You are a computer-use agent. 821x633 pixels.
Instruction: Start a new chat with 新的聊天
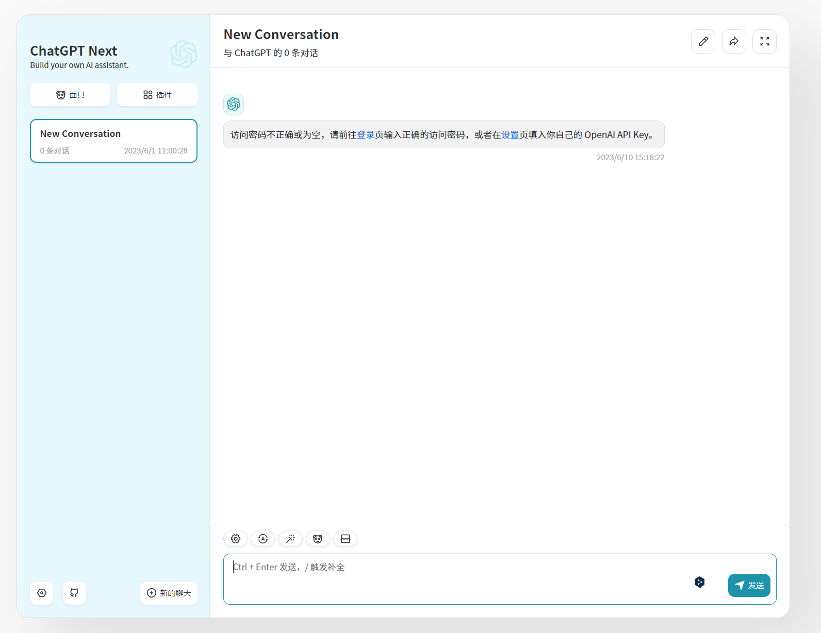(x=169, y=593)
